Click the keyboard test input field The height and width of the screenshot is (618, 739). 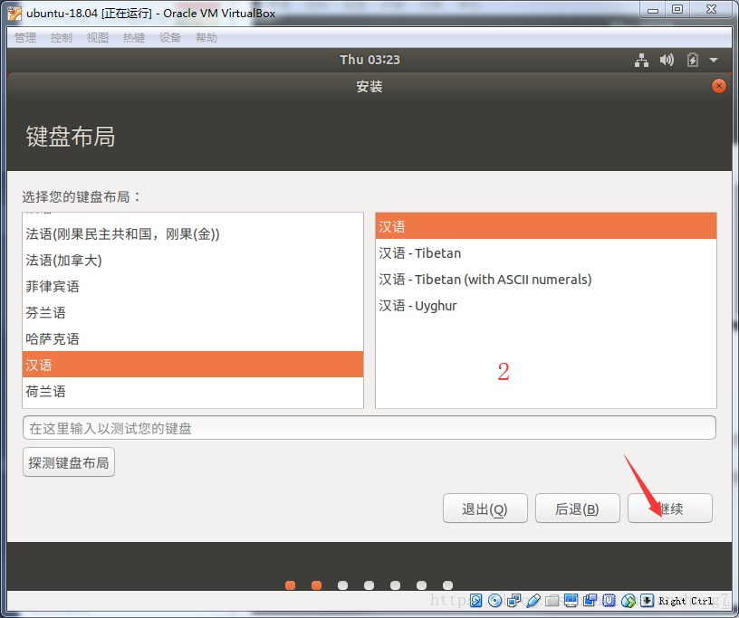coord(369,428)
